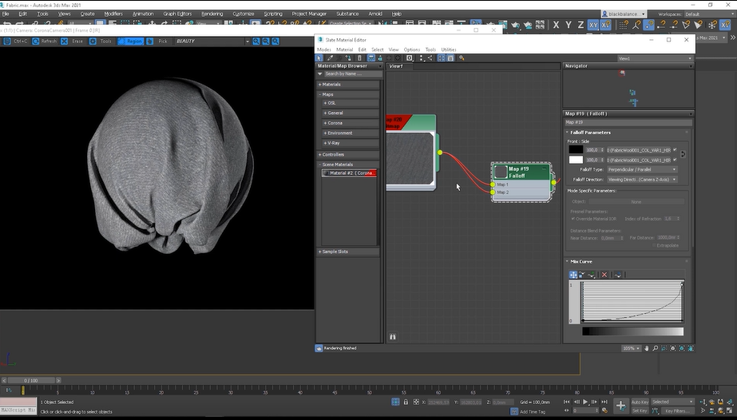Click the binoculars find icon in View1
The height and width of the screenshot is (420, 737).
click(x=393, y=337)
